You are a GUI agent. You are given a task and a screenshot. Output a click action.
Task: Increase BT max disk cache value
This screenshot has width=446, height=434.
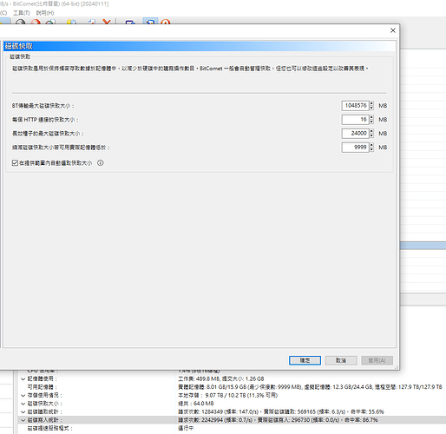(x=371, y=103)
